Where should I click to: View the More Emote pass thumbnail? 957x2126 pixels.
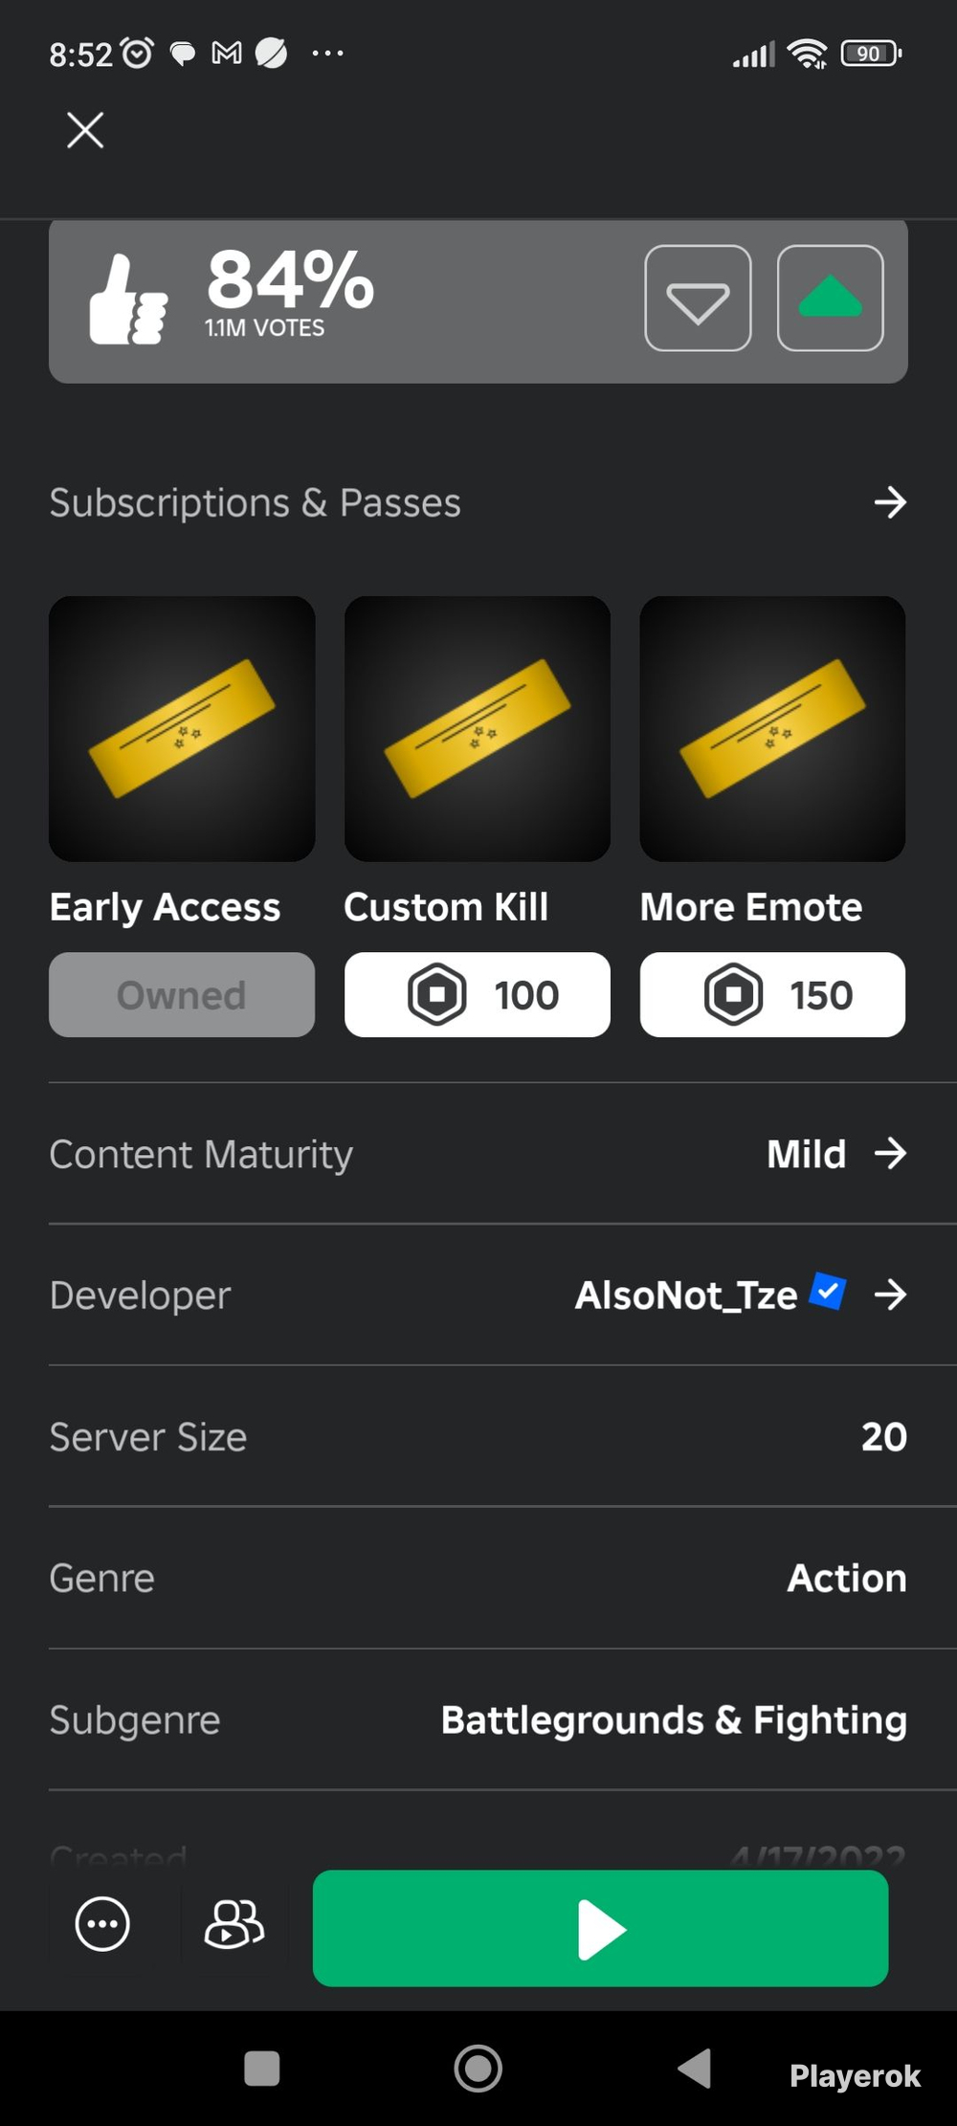click(x=772, y=729)
